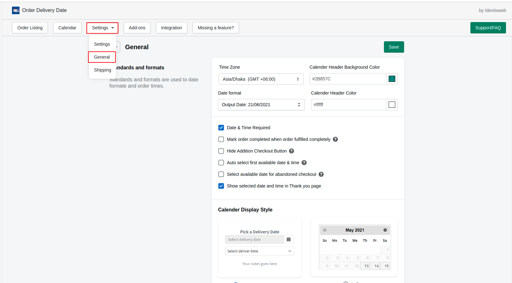Click help icon beside abandoned checkout option

click(x=321, y=174)
